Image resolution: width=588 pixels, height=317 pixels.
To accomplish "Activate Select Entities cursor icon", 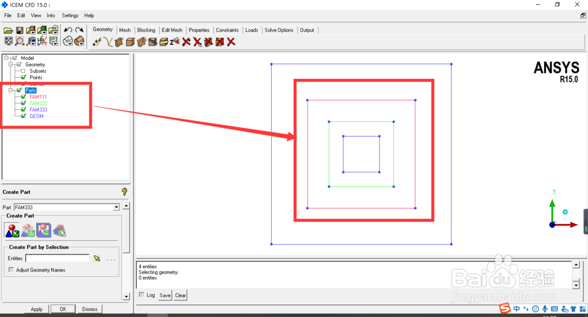I will point(97,258).
